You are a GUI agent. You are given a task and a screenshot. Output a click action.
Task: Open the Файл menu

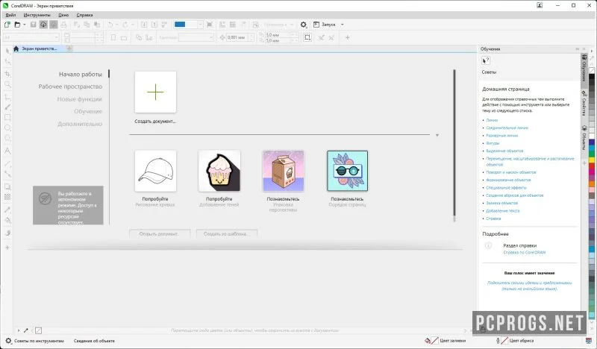(10, 15)
